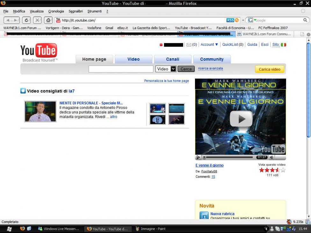Click the page vertical scrollbar thumb
Image resolution: width=311 pixels, height=233 pixels.
(308, 90)
